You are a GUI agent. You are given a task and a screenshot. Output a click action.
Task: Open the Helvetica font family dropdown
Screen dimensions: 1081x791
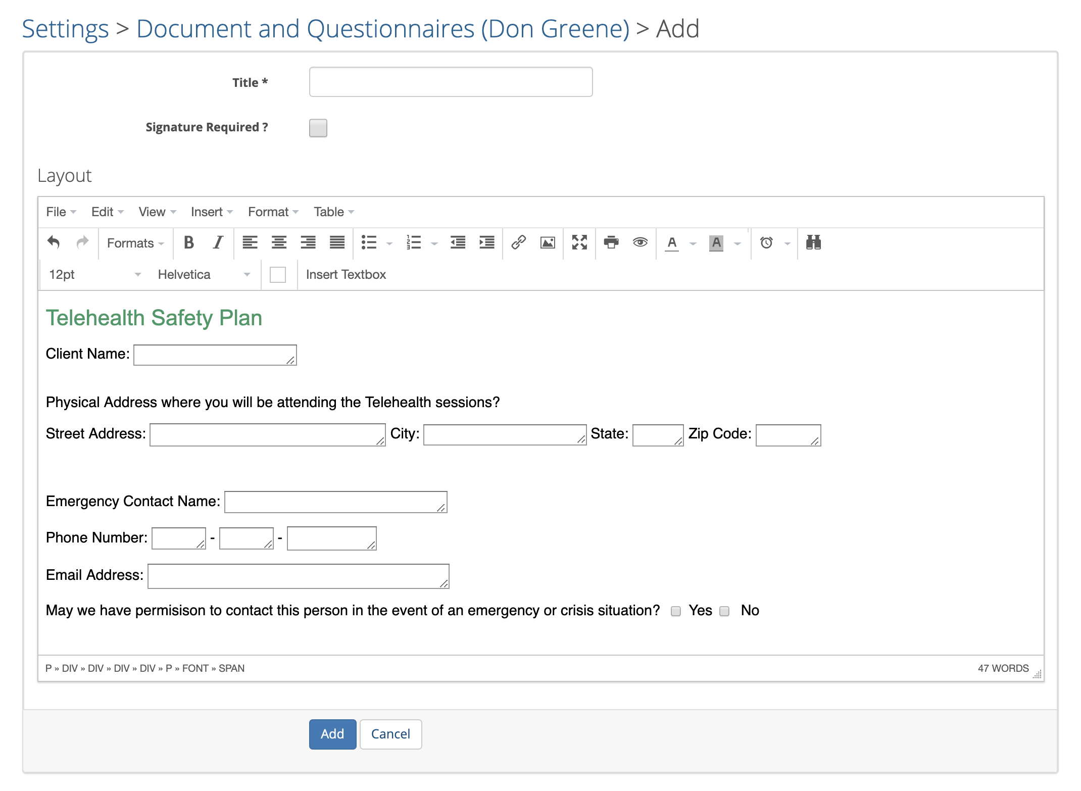pyautogui.click(x=202, y=274)
